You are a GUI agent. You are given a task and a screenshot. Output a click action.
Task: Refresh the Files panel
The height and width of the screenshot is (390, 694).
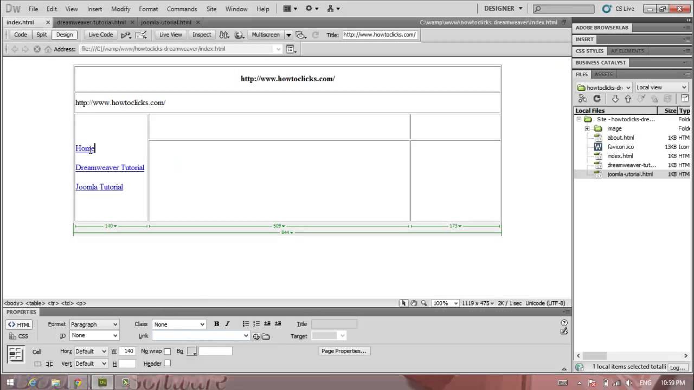[597, 99]
